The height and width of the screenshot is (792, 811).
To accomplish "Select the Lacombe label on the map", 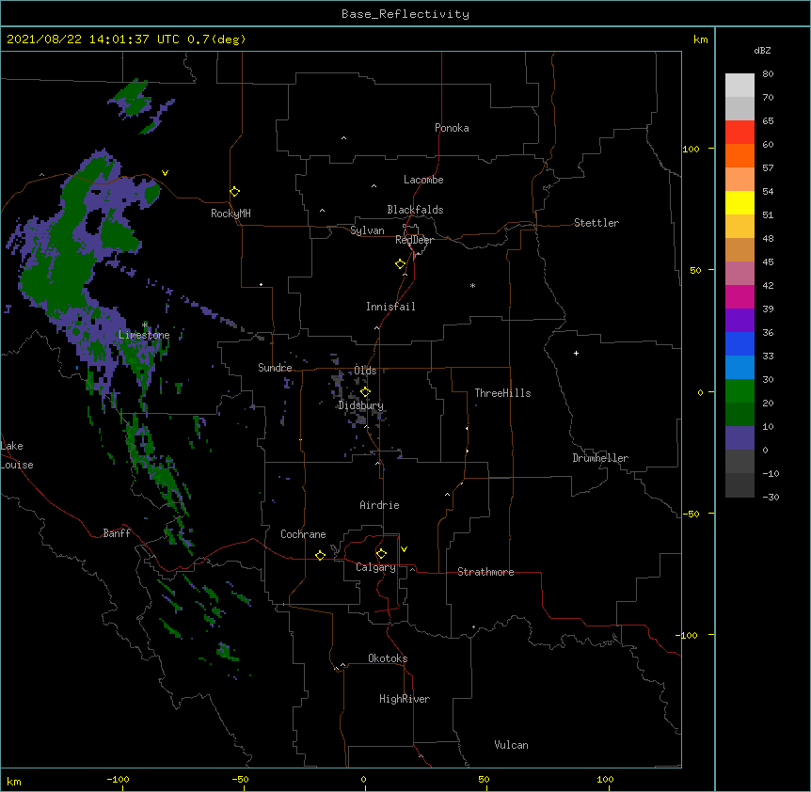I will (423, 180).
